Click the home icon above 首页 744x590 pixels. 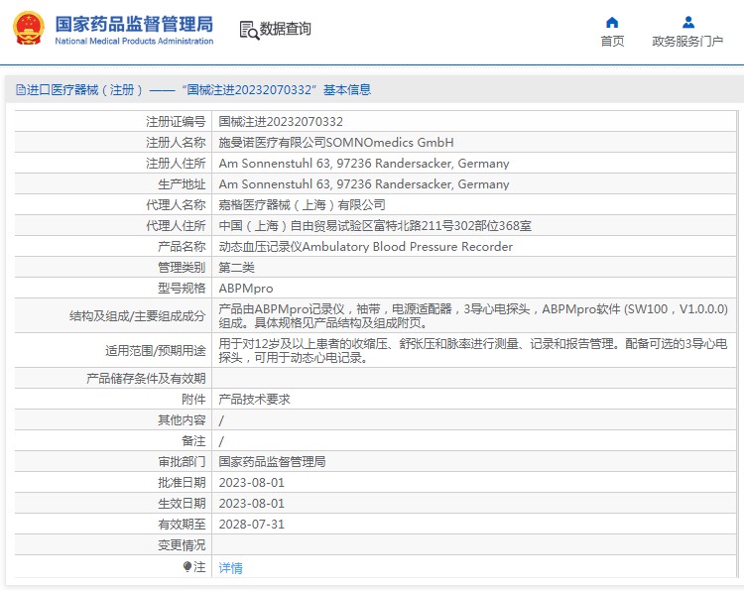(612, 22)
